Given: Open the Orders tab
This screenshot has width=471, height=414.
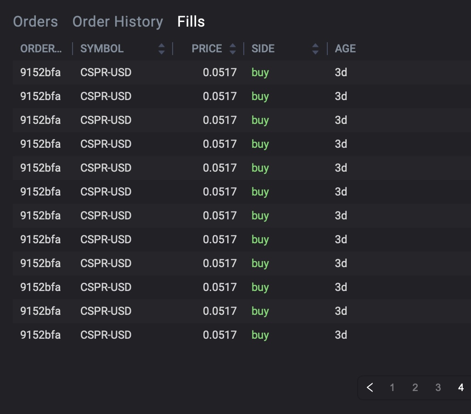Looking at the screenshot, I should 35,22.
